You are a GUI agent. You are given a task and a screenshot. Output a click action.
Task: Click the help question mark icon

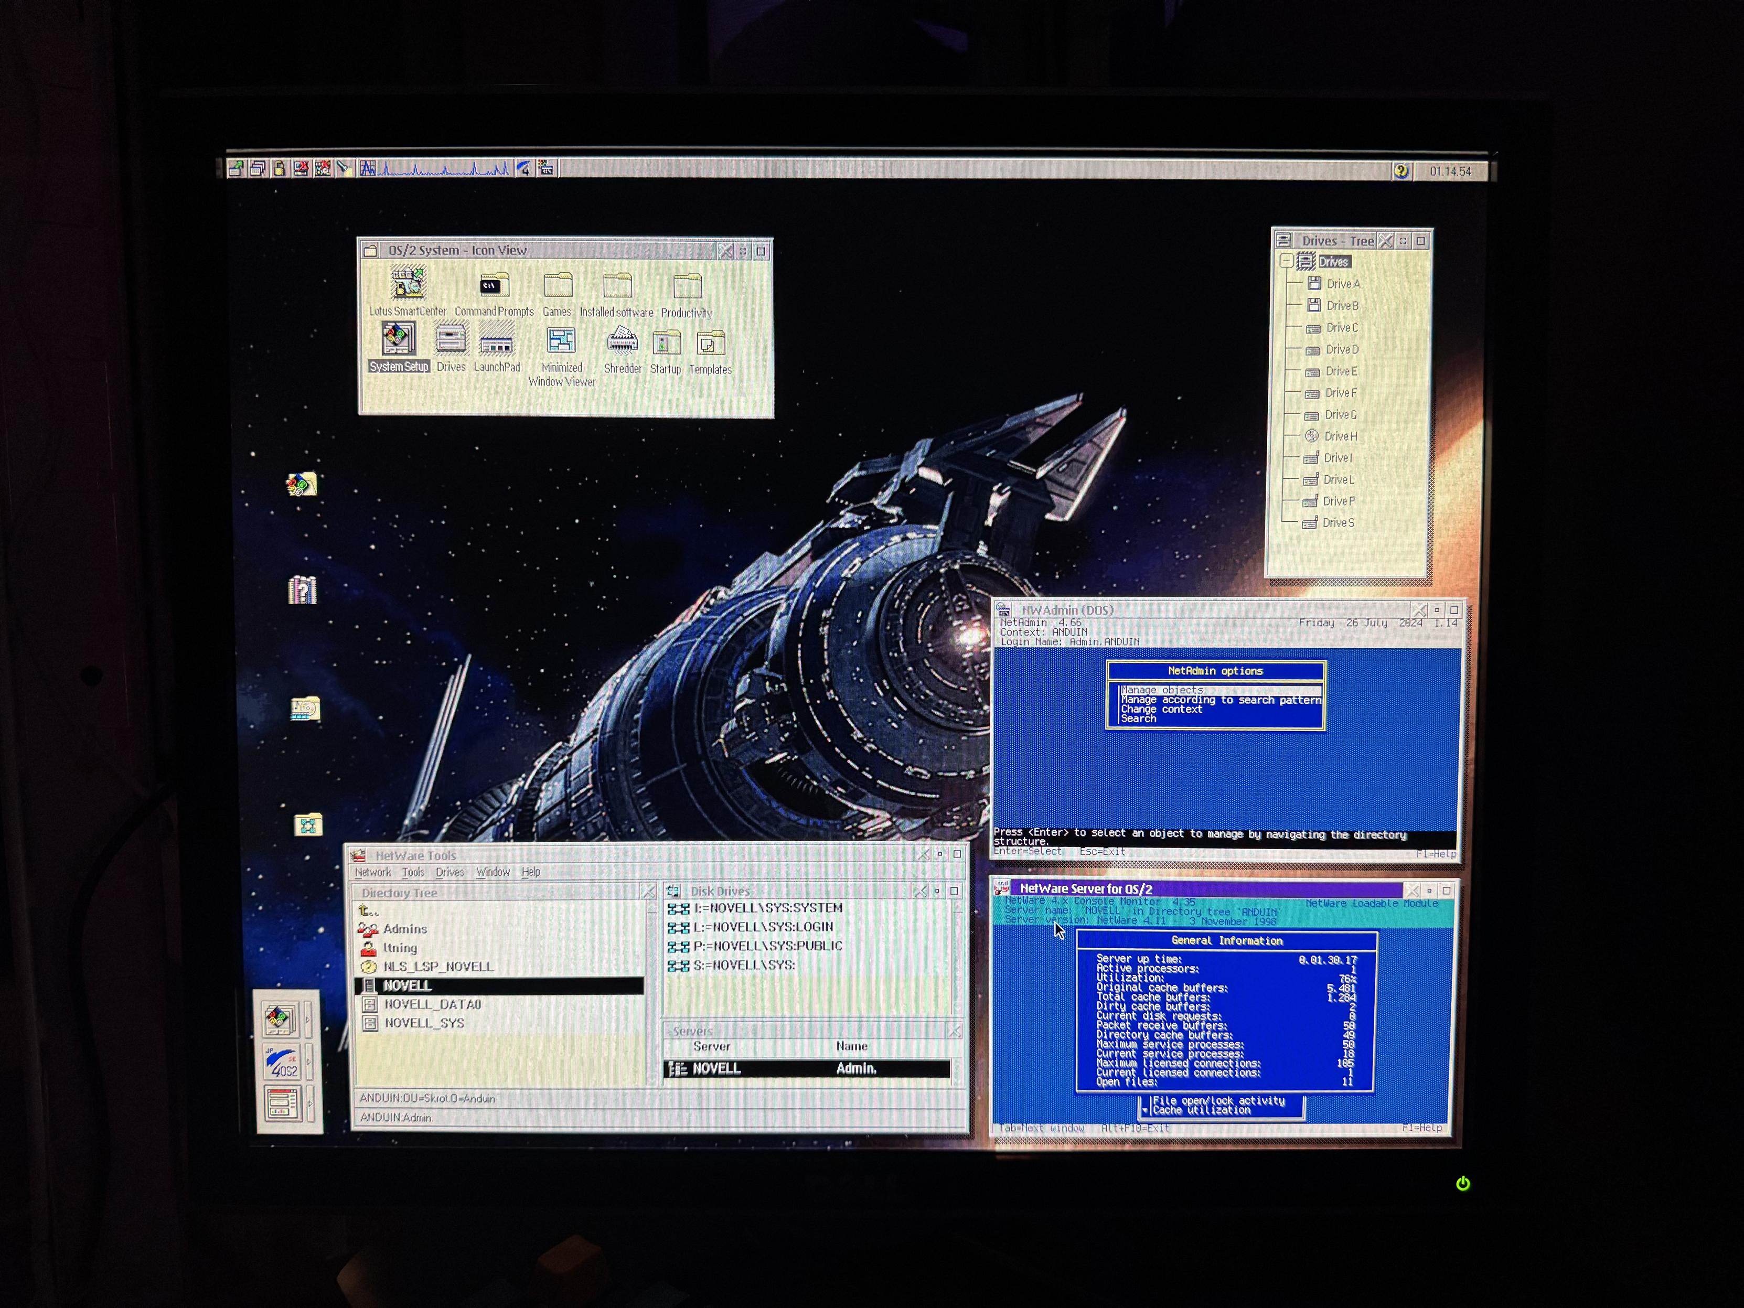(x=1400, y=171)
